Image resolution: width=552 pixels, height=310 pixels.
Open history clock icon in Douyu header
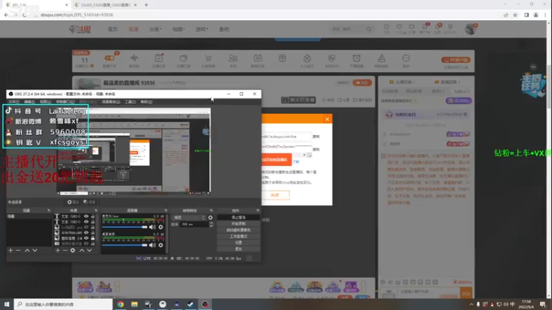pyautogui.click(x=386, y=28)
